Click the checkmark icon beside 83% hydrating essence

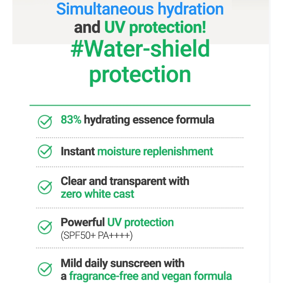coord(45,122)
